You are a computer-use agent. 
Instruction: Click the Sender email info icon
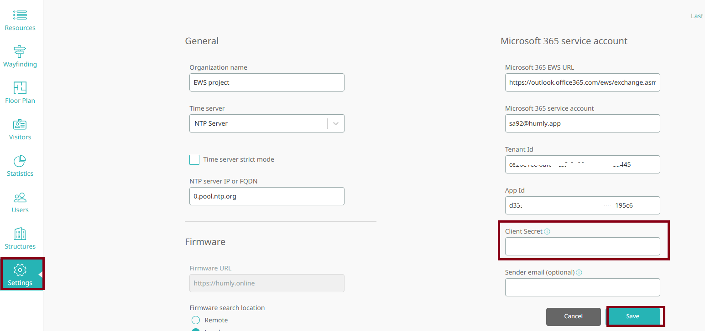tap(579, 272)
